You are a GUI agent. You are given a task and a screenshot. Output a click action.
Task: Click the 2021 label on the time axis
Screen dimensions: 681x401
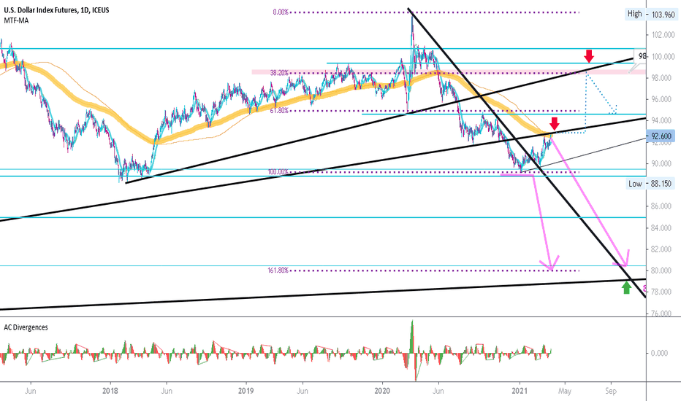tap(520, 391)
